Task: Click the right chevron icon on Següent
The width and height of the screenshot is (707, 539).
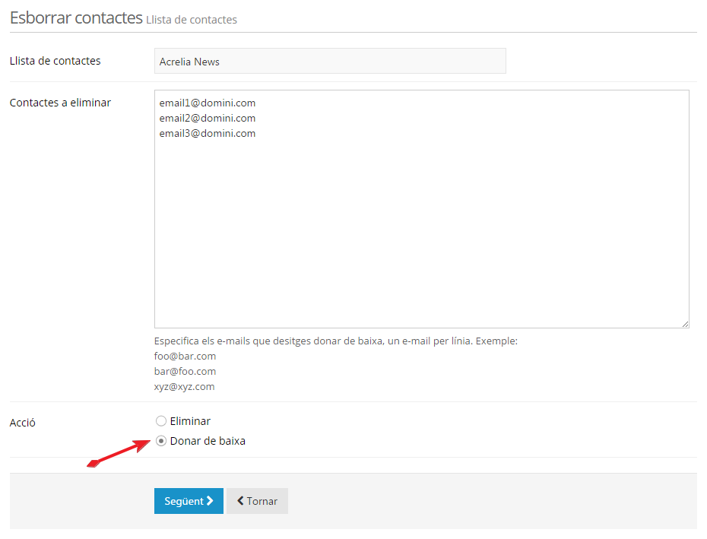Action: tap(210, 501)
